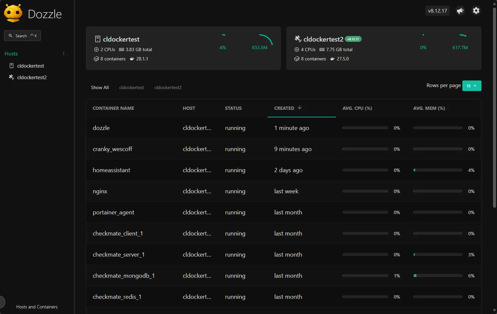The image size is (497, 314).
Task: Open the announcements megaphone icon
Action: [x=460, y=11]
